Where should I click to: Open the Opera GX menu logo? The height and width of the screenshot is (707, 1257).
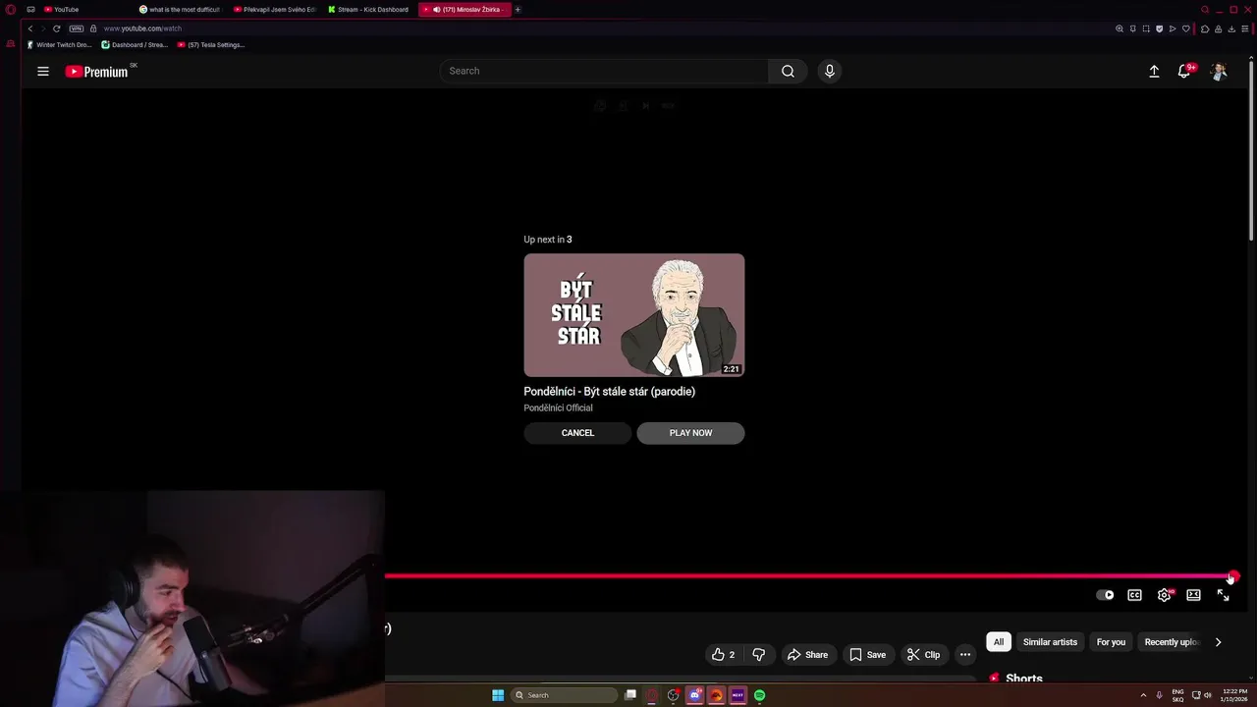tap(10, 10)
